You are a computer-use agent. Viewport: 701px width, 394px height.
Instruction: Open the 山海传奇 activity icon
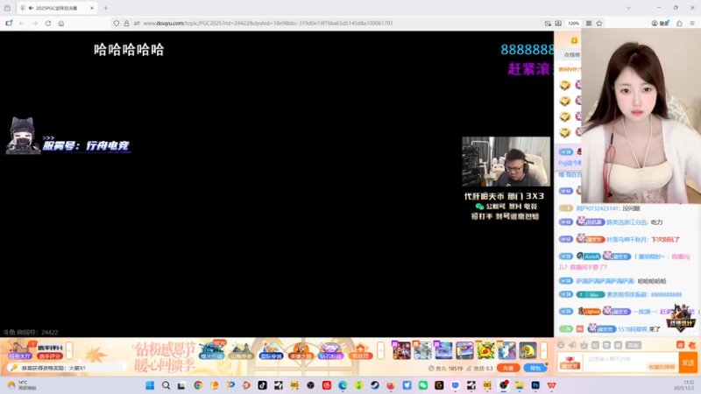pos(240,351)
